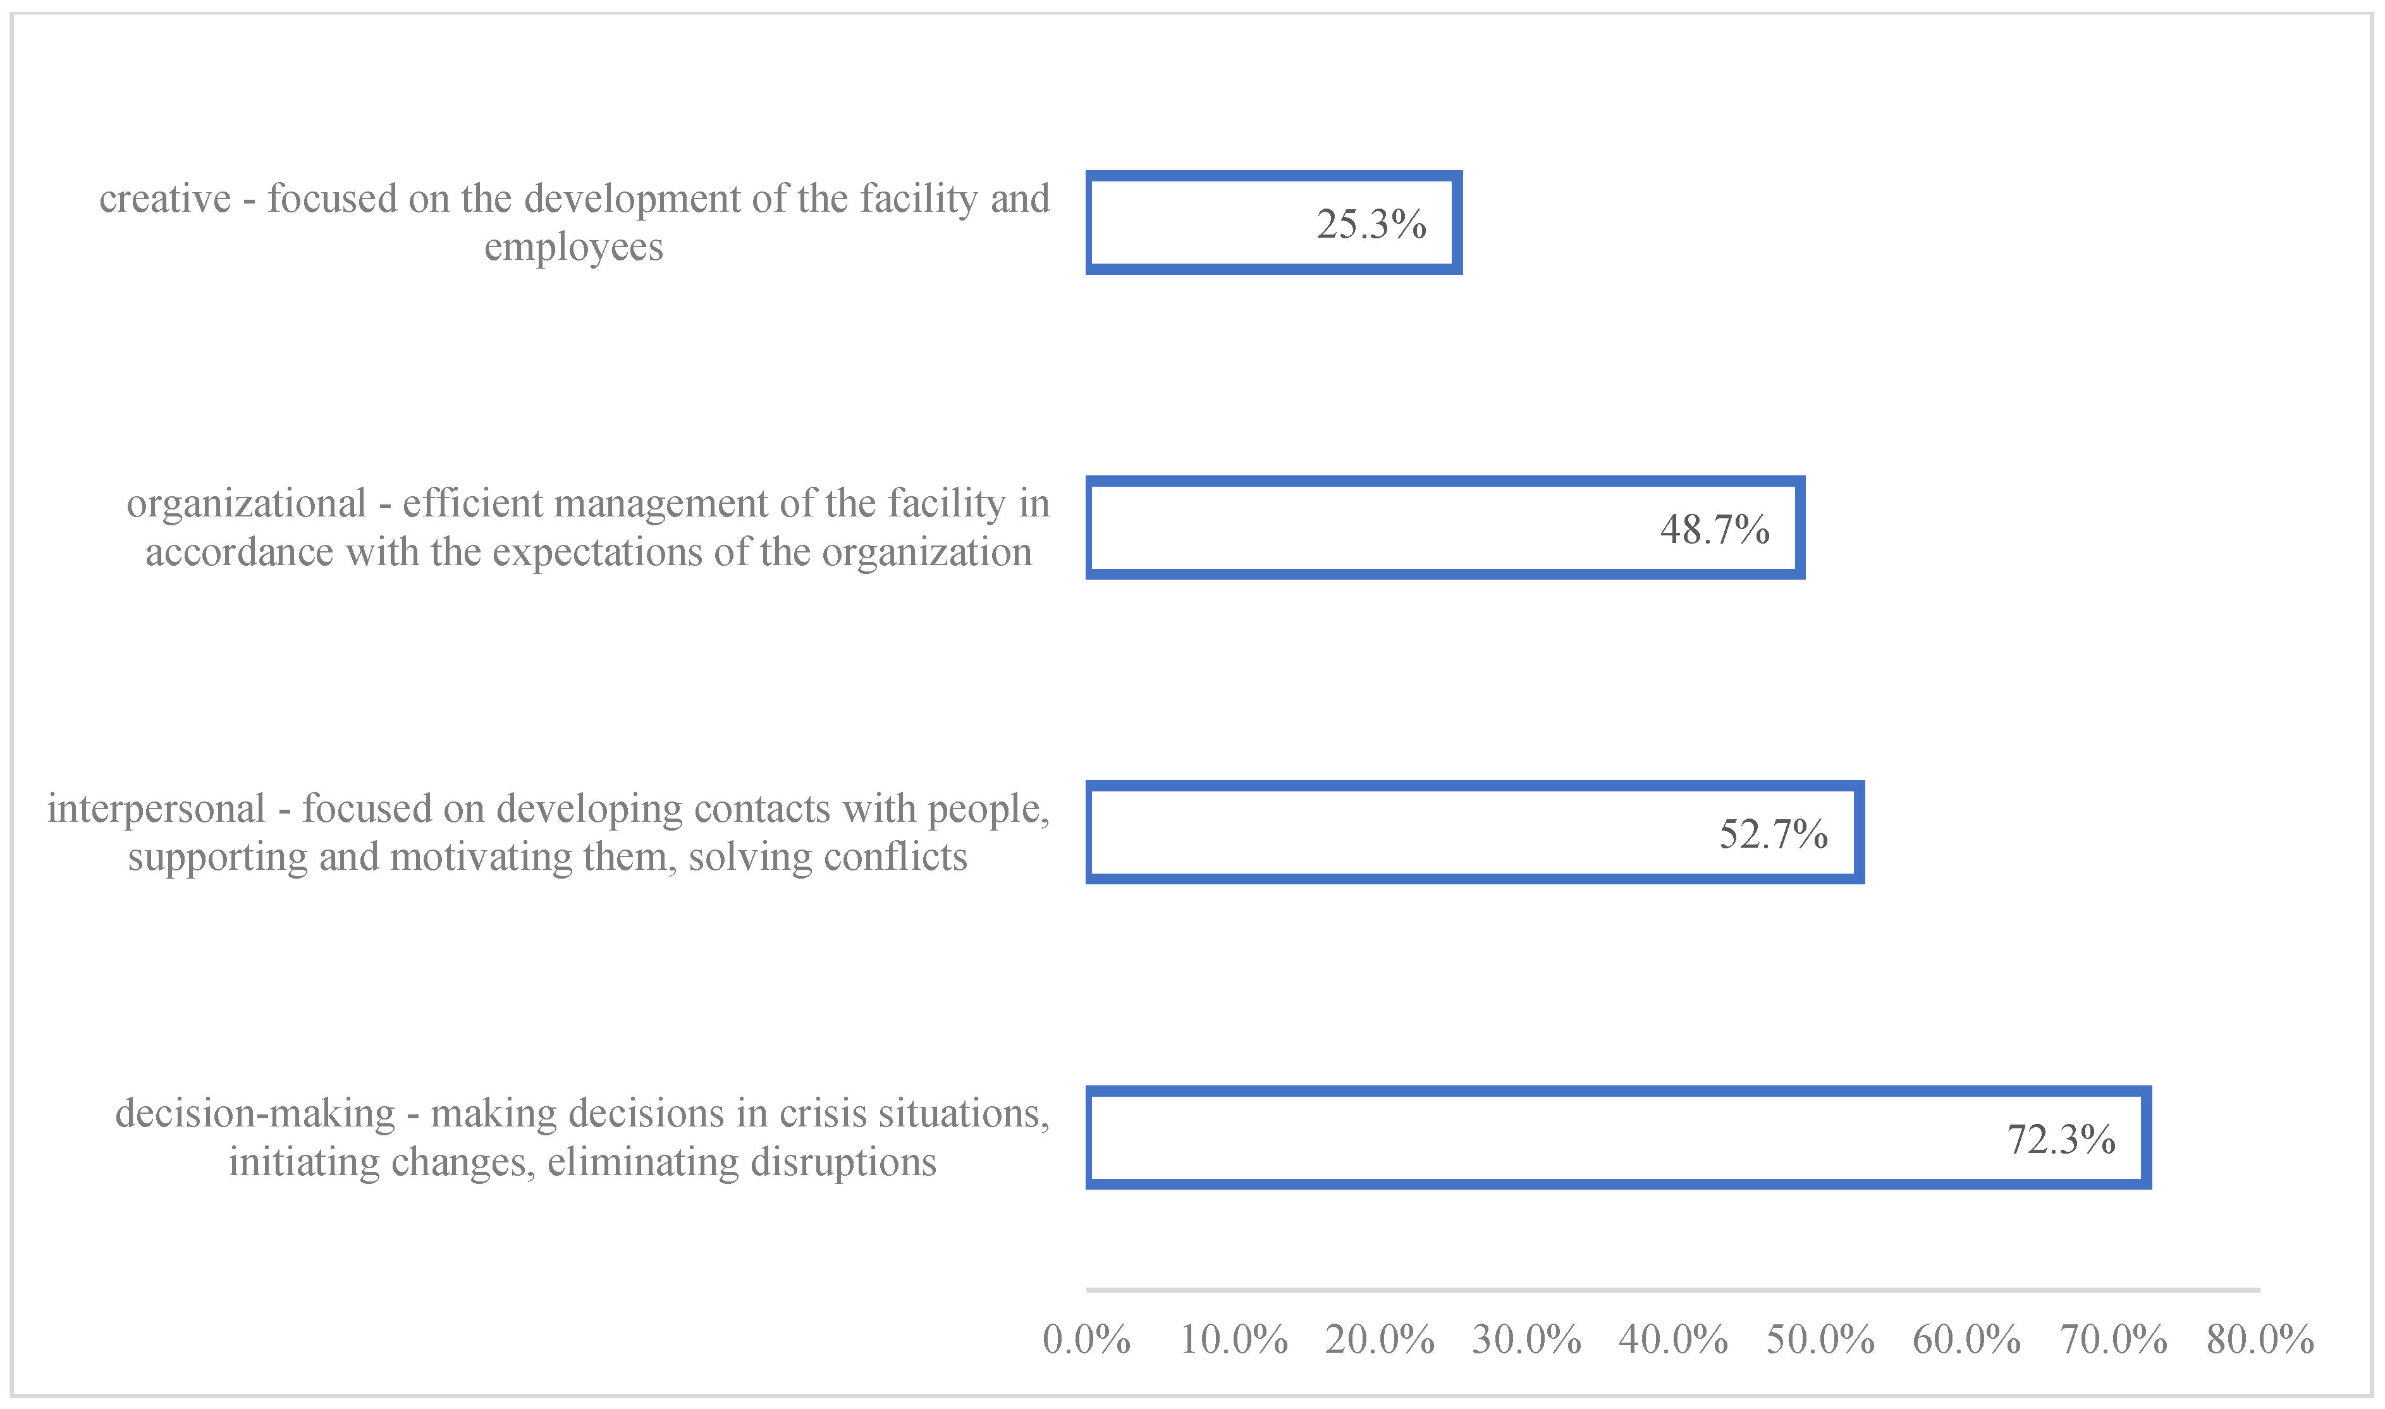Select the 10.0% axis tick label
The height and width of the screenshot is (1409, 2385).
coord(1234,1339)
